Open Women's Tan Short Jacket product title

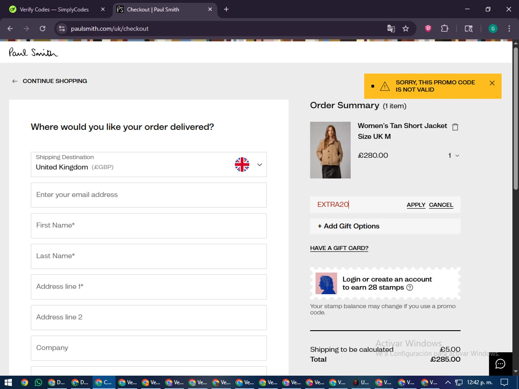pos(402,126)
